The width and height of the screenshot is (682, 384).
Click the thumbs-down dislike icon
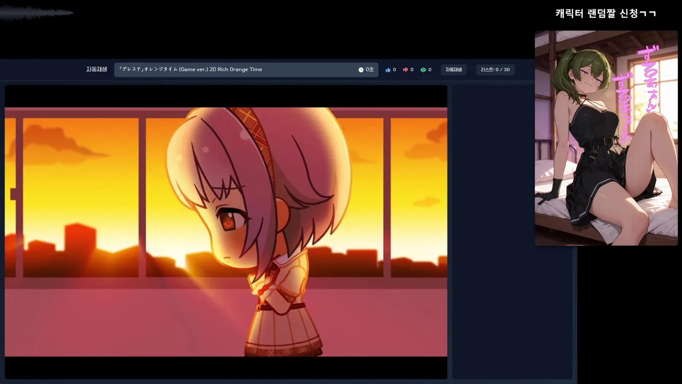(405, 70)
